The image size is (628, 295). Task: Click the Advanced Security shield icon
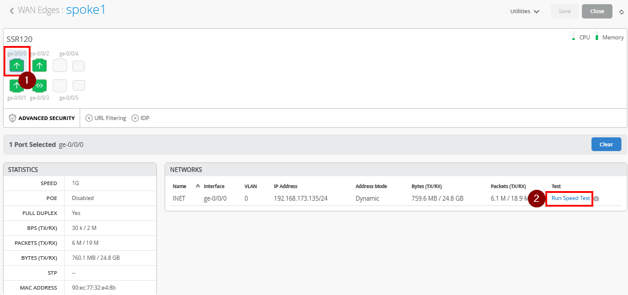pyautogui.click(x=13, y=118)
